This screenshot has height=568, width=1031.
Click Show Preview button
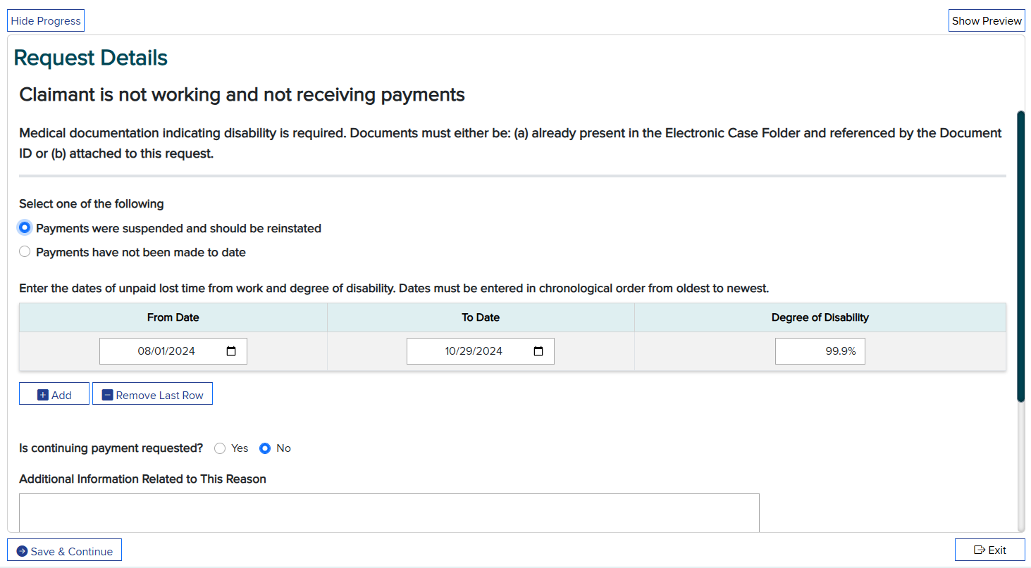pyautogui.click(x=986, y=21)
